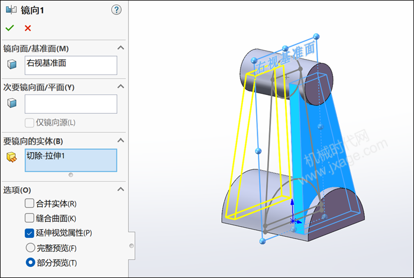The image size is (414, 278).
Task: Click the secondary mirror face cube icon
Action: click(12, 103)
